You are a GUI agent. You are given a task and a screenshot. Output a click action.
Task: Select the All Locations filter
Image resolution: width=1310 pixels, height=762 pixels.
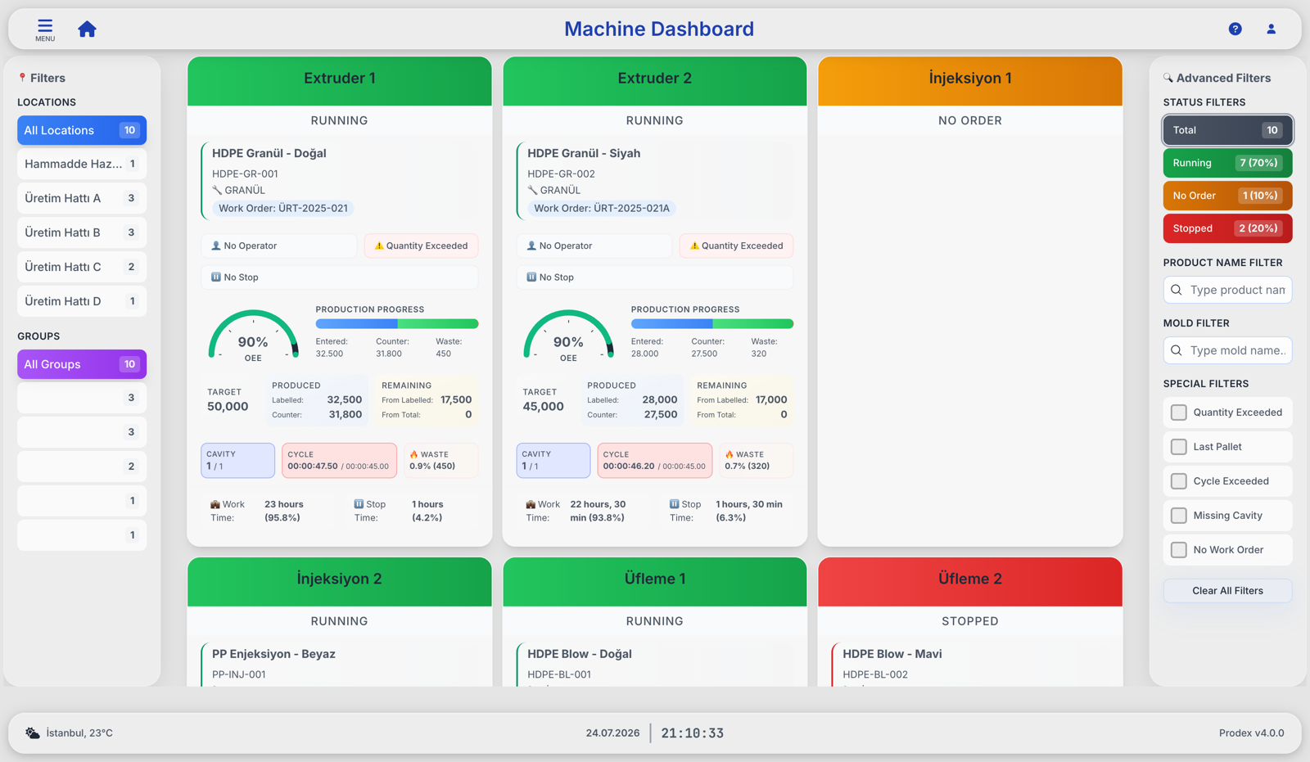point(82,130)
